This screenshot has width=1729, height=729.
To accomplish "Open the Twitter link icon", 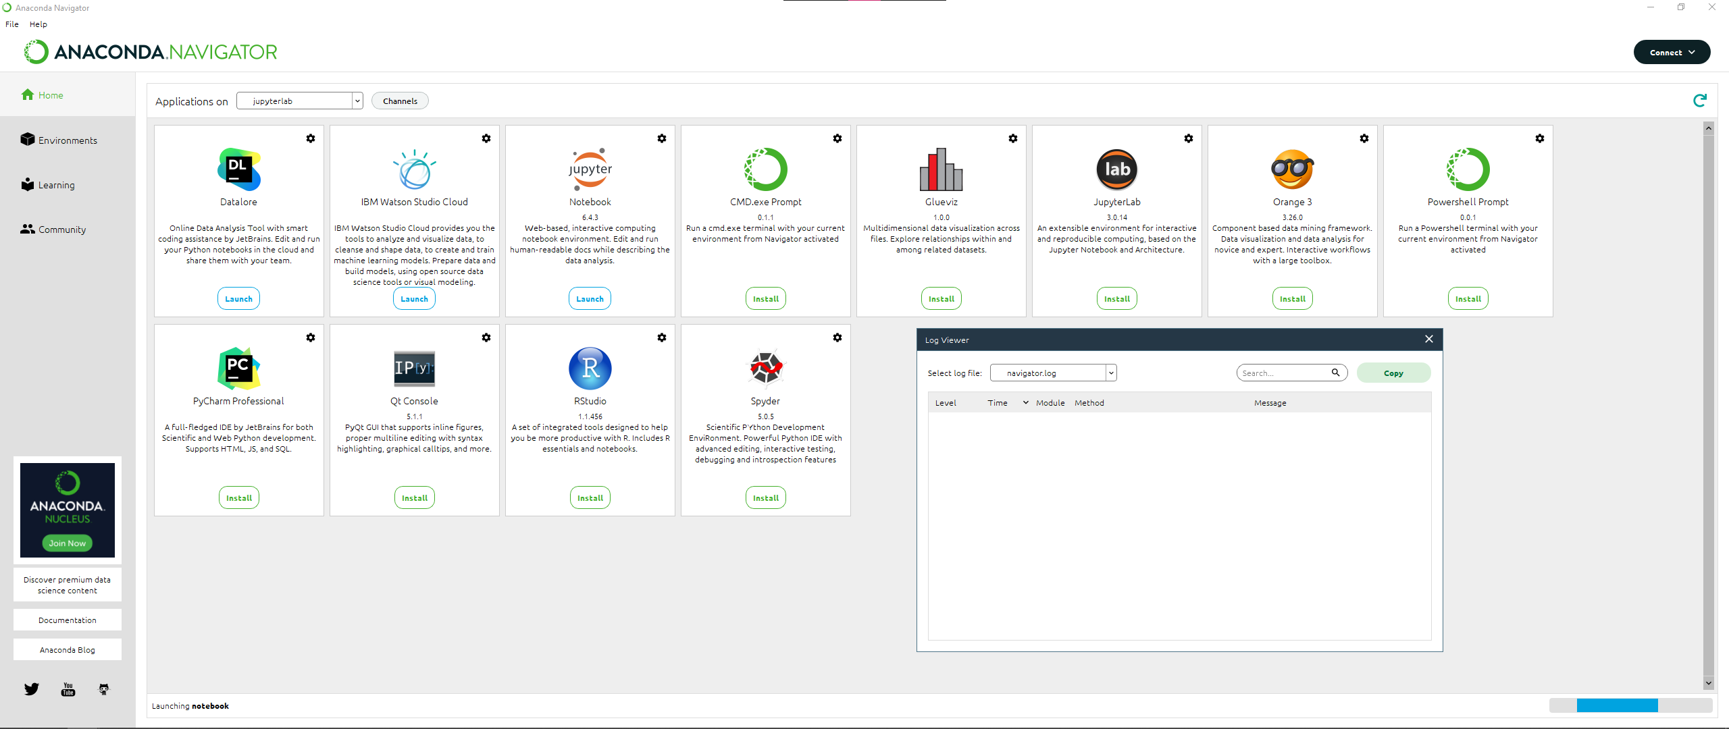I will (32, 689).
